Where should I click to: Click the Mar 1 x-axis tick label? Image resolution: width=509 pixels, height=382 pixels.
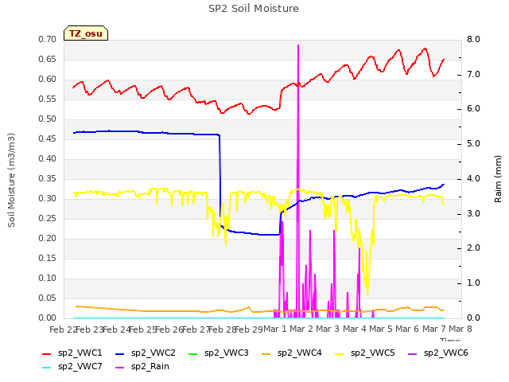pyautogui.click(x=275, y=329)
